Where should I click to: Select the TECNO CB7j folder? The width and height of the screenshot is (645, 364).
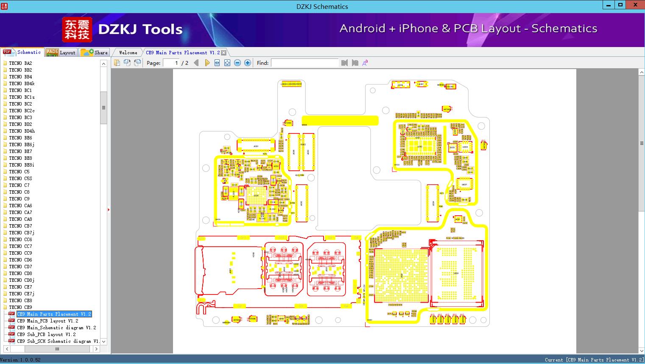22,233
